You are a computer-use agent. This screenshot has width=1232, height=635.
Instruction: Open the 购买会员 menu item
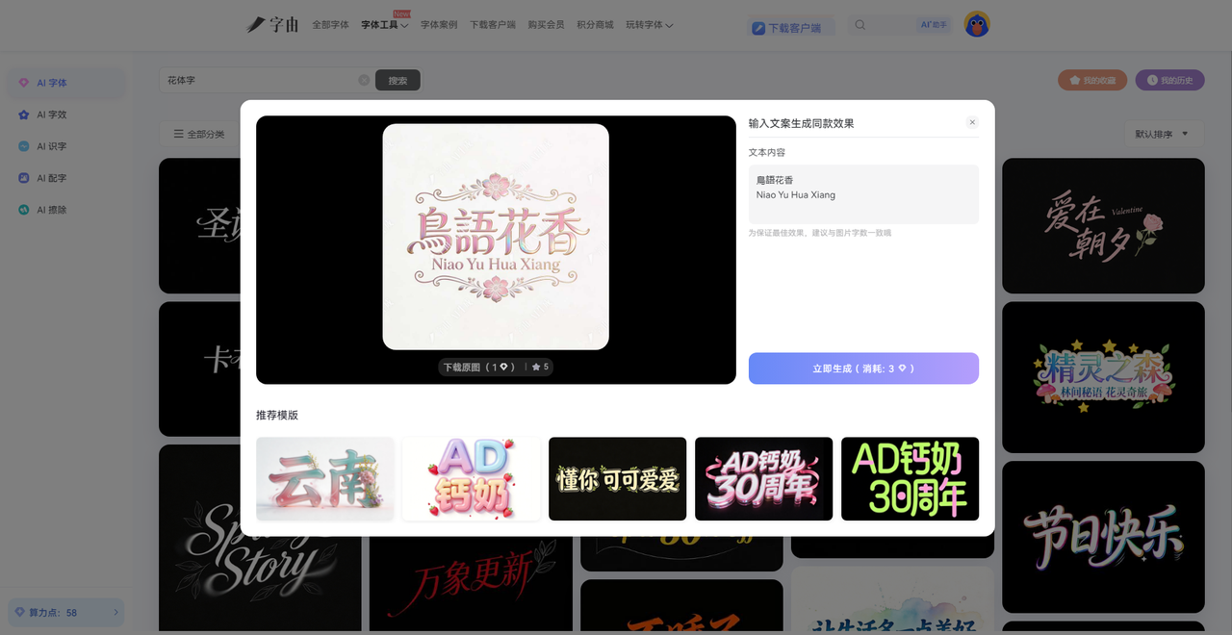[x=546, y=25]
